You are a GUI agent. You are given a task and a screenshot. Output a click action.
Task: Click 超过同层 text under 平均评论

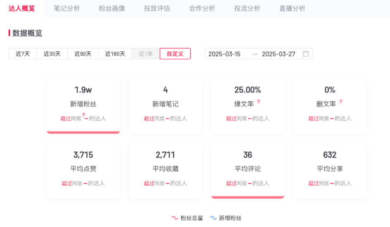click(236, 183)
